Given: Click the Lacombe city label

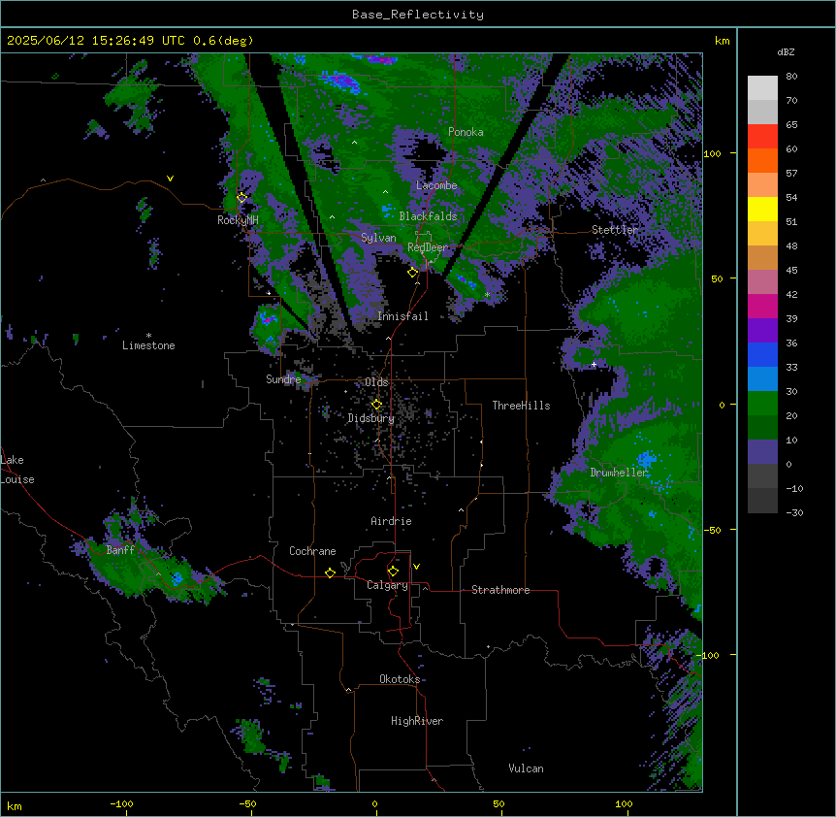Looking at the screenshot, I should click(436, 185).
